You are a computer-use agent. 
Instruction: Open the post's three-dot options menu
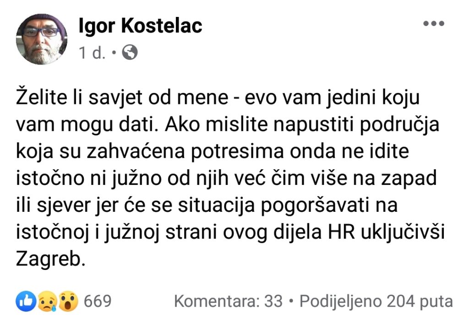point(433,24)
